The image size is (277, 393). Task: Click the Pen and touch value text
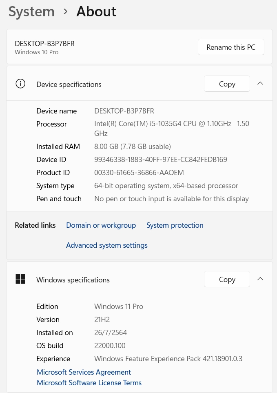coord(172,199)
